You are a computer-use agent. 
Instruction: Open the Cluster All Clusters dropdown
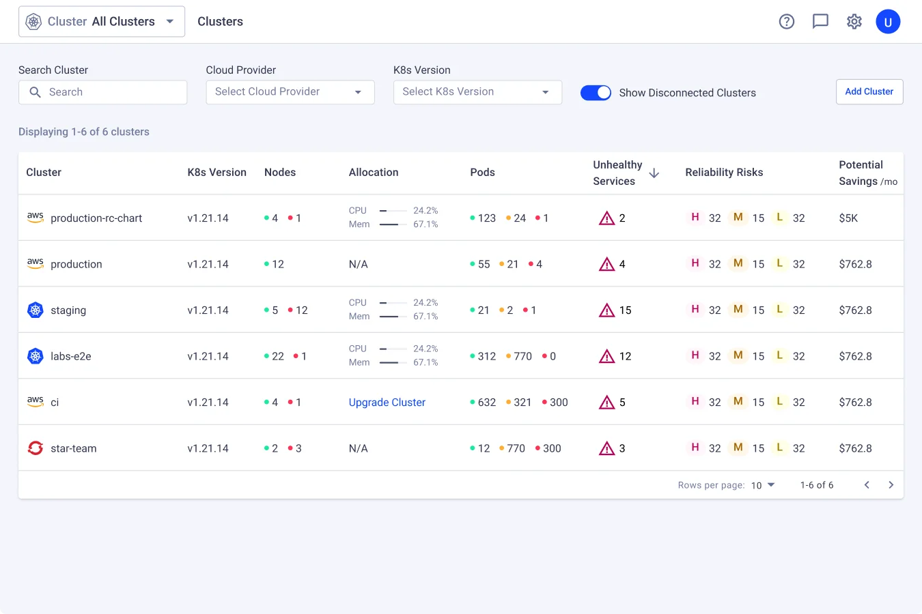102,22
